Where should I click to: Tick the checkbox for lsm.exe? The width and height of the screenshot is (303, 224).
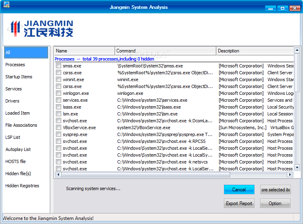click(58, 114)
